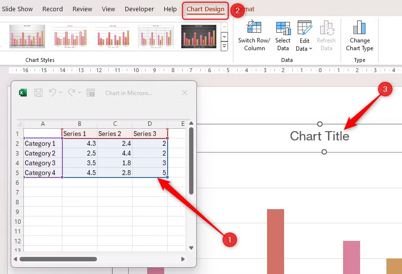
Task: Click the Redo icon in the data window
Action: click(72, 92)
